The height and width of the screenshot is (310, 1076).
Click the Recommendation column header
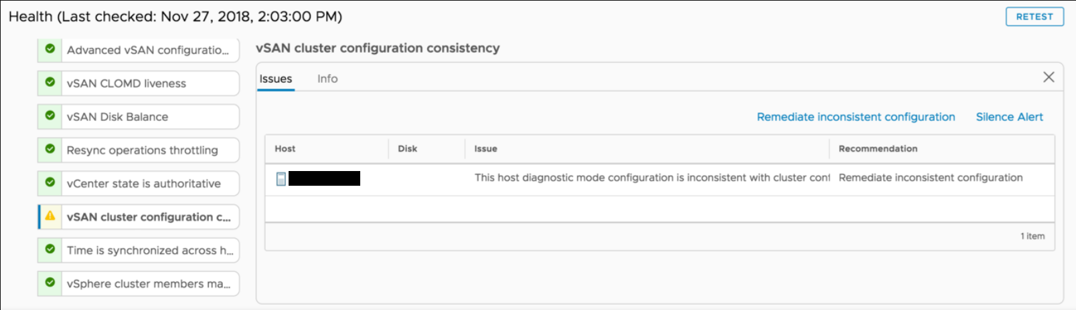tap(878, 149)
